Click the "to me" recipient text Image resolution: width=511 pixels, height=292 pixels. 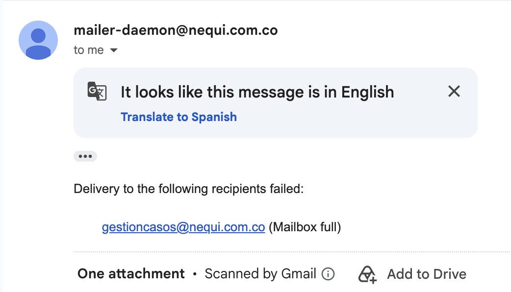[x=89, y=50]
